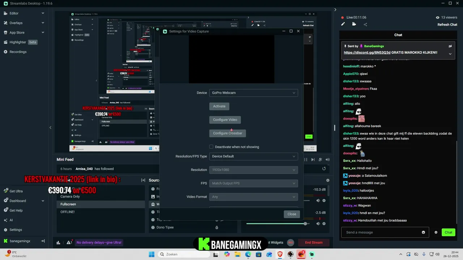Viewport: 463px width, 260px height.
Task: Click Configure Crossbar button
Action: click(228, 133)
